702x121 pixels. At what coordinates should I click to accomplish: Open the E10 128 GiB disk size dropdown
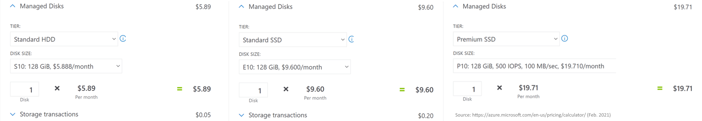pos(295,67)
